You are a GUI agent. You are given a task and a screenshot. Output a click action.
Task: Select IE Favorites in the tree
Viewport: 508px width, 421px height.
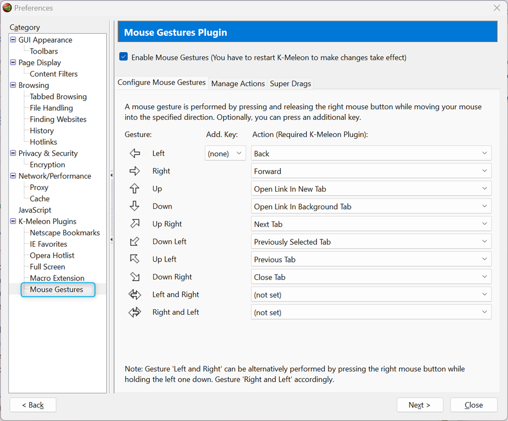[x=48, y=244]
